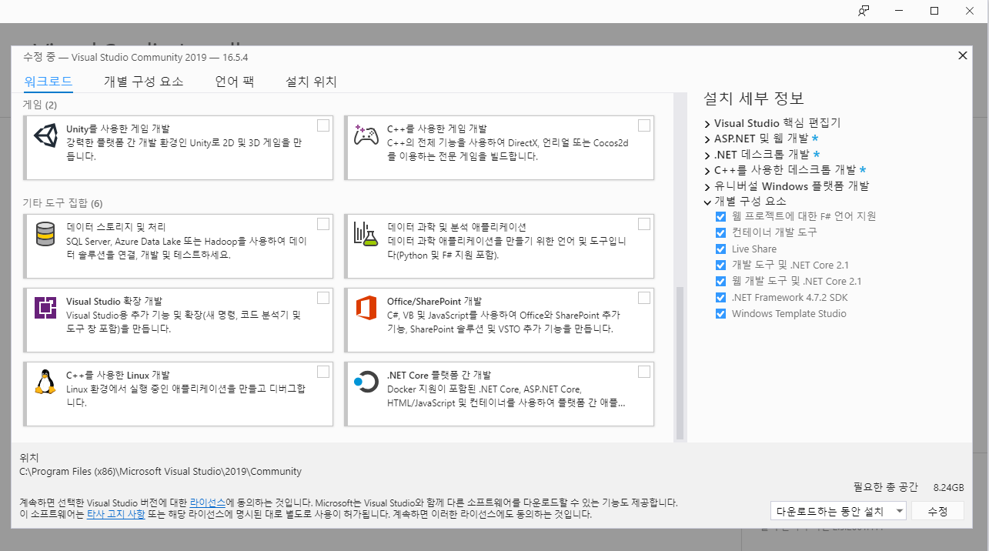Click the Visual Studio extension development icon
The image size is (989, 551).
click(x=45, y=308)
